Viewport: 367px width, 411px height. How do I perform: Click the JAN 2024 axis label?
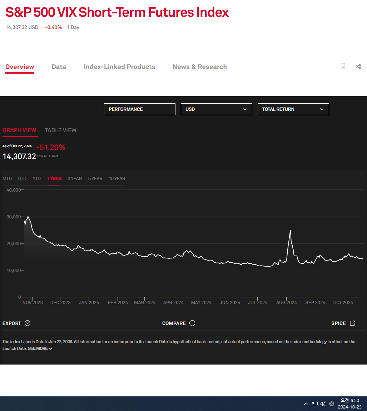(89, 302)
